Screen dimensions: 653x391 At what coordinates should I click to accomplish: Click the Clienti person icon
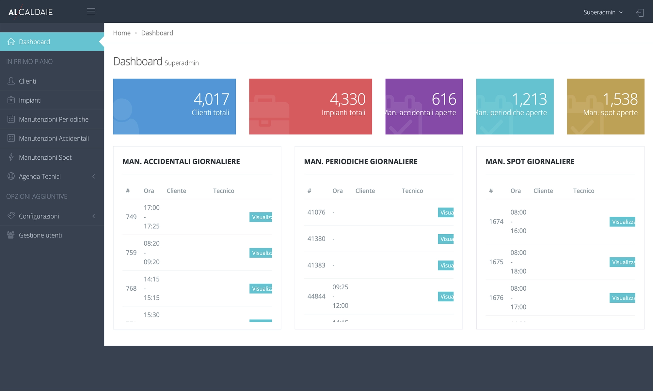pyautogui.click(x=11, y=81)
